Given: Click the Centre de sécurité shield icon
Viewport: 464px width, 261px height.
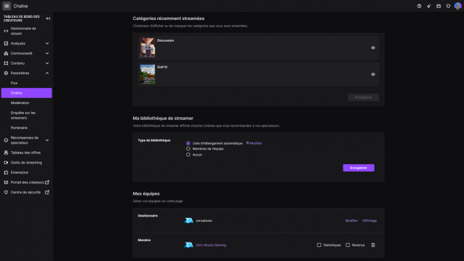Looking at the screenshot, I should pyautogui.click(x=6, y=192).
